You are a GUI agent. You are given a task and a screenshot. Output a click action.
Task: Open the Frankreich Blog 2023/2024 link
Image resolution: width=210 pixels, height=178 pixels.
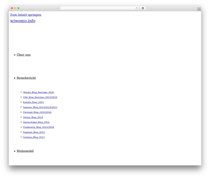click(x=39, y=127)
